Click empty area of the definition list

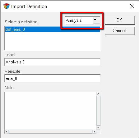click(53, 41)
